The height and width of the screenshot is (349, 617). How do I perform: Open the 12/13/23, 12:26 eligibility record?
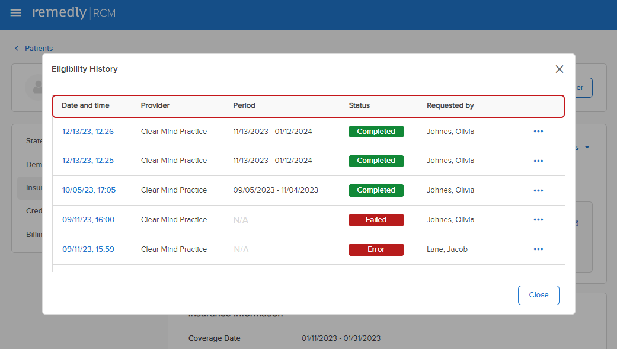point(88,132)
